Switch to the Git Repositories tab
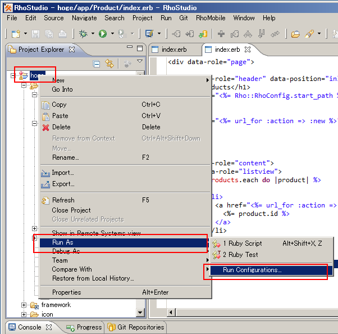 click(x=136, y=327)
